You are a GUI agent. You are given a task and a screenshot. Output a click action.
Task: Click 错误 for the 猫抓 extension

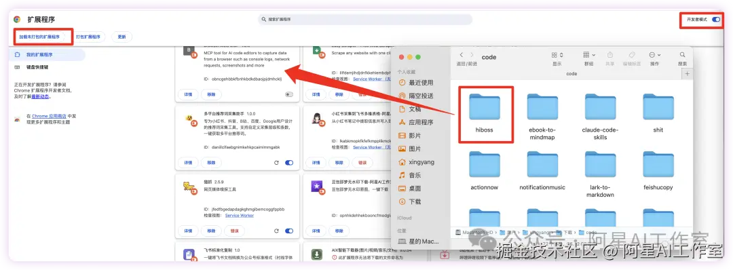(234, 231)
